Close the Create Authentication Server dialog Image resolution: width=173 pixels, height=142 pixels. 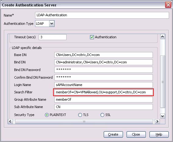pos(168,5)
